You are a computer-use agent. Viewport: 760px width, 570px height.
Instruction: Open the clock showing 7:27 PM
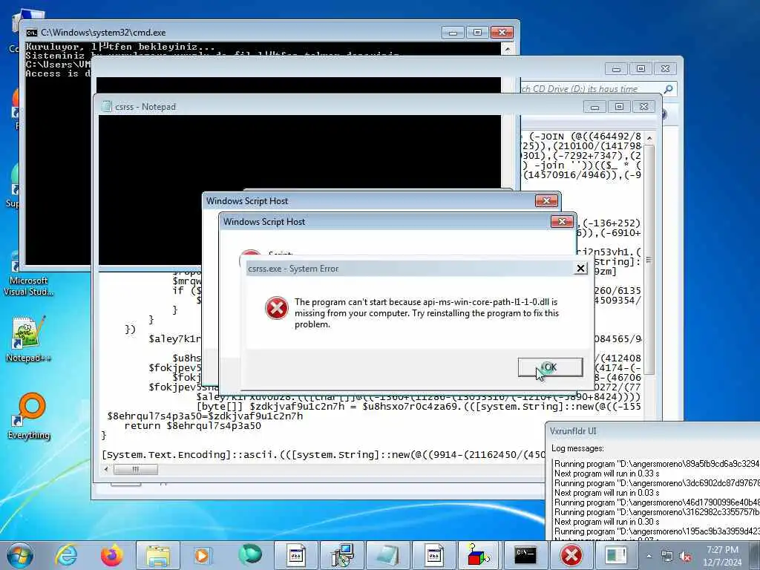[722, 556]
